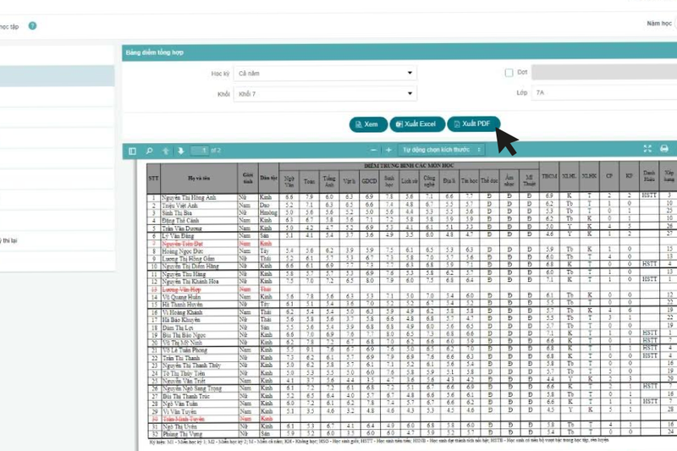Open the Học kỳ dropdown

tap(326, 73)
